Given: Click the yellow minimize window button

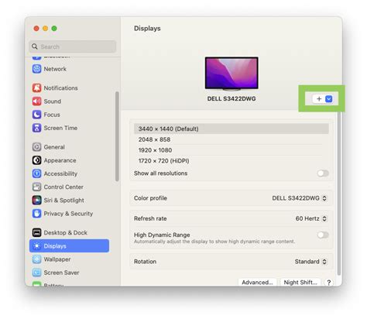Looking at the screenshot, I should tap(45, 29).
